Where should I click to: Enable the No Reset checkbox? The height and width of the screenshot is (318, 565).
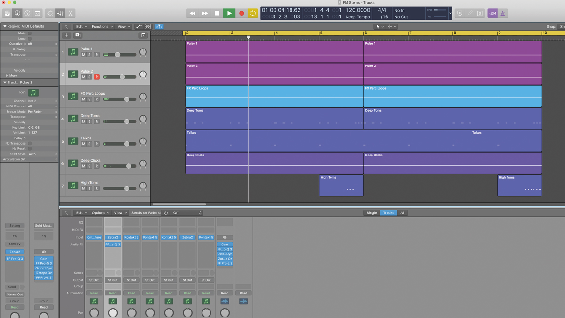point(30,149)
